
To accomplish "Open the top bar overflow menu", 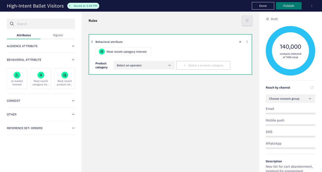I will pyautogui.click(x=311, y=6).
